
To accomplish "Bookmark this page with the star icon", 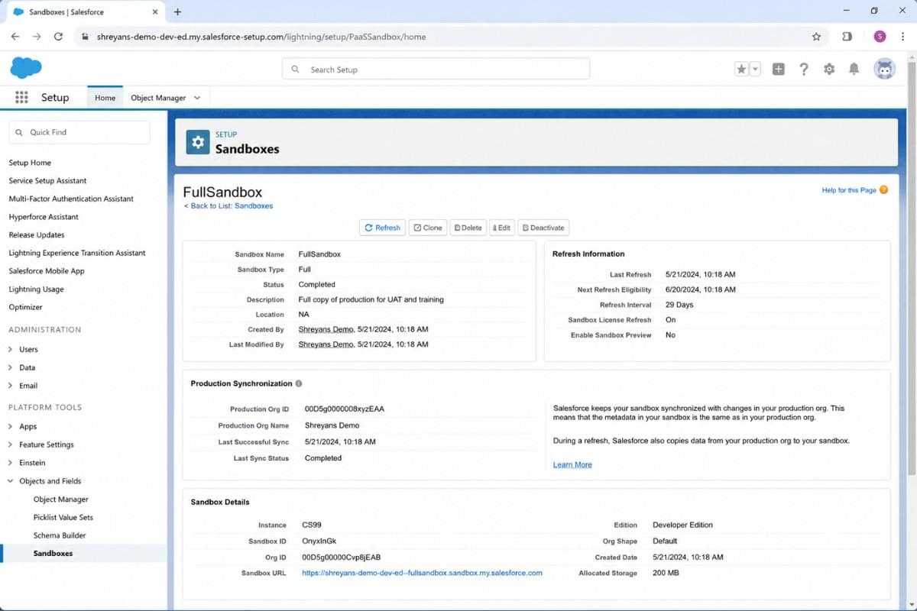I will pos(816,37).
